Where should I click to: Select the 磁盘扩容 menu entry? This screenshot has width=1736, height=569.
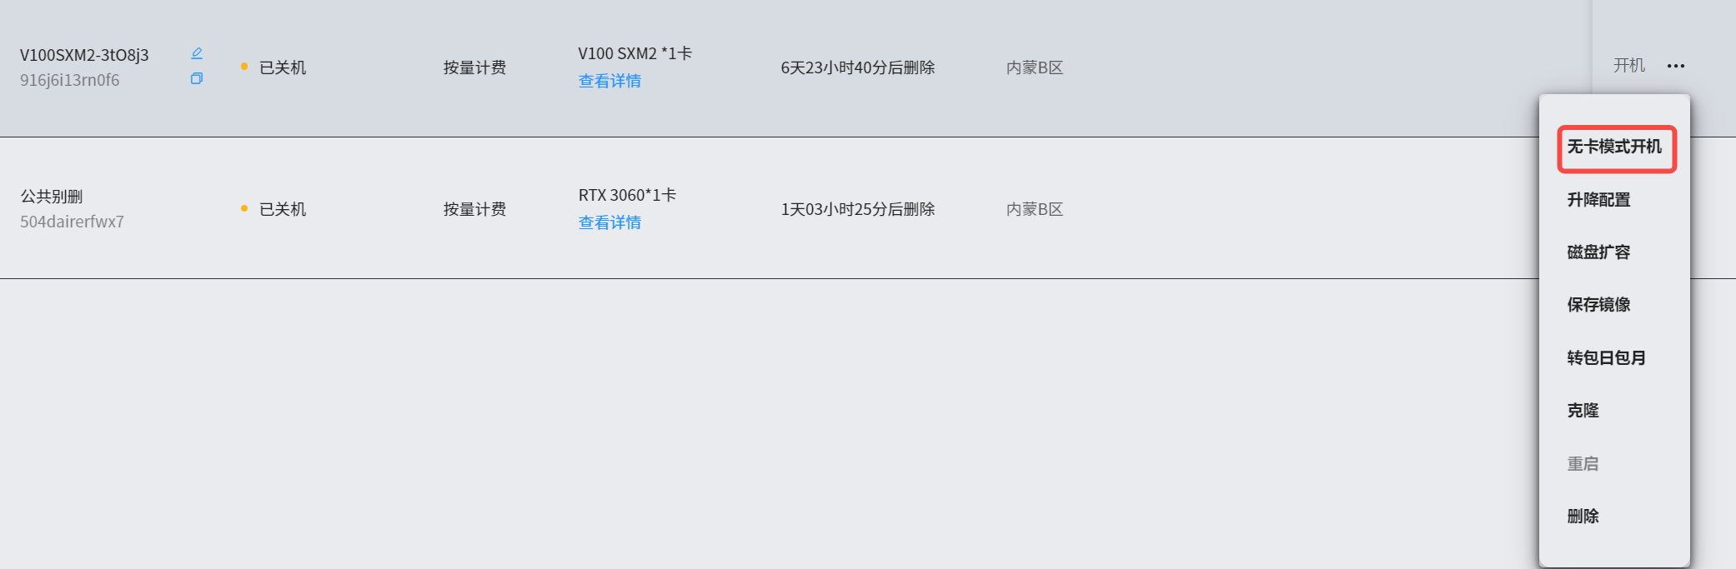(1598, 252)
